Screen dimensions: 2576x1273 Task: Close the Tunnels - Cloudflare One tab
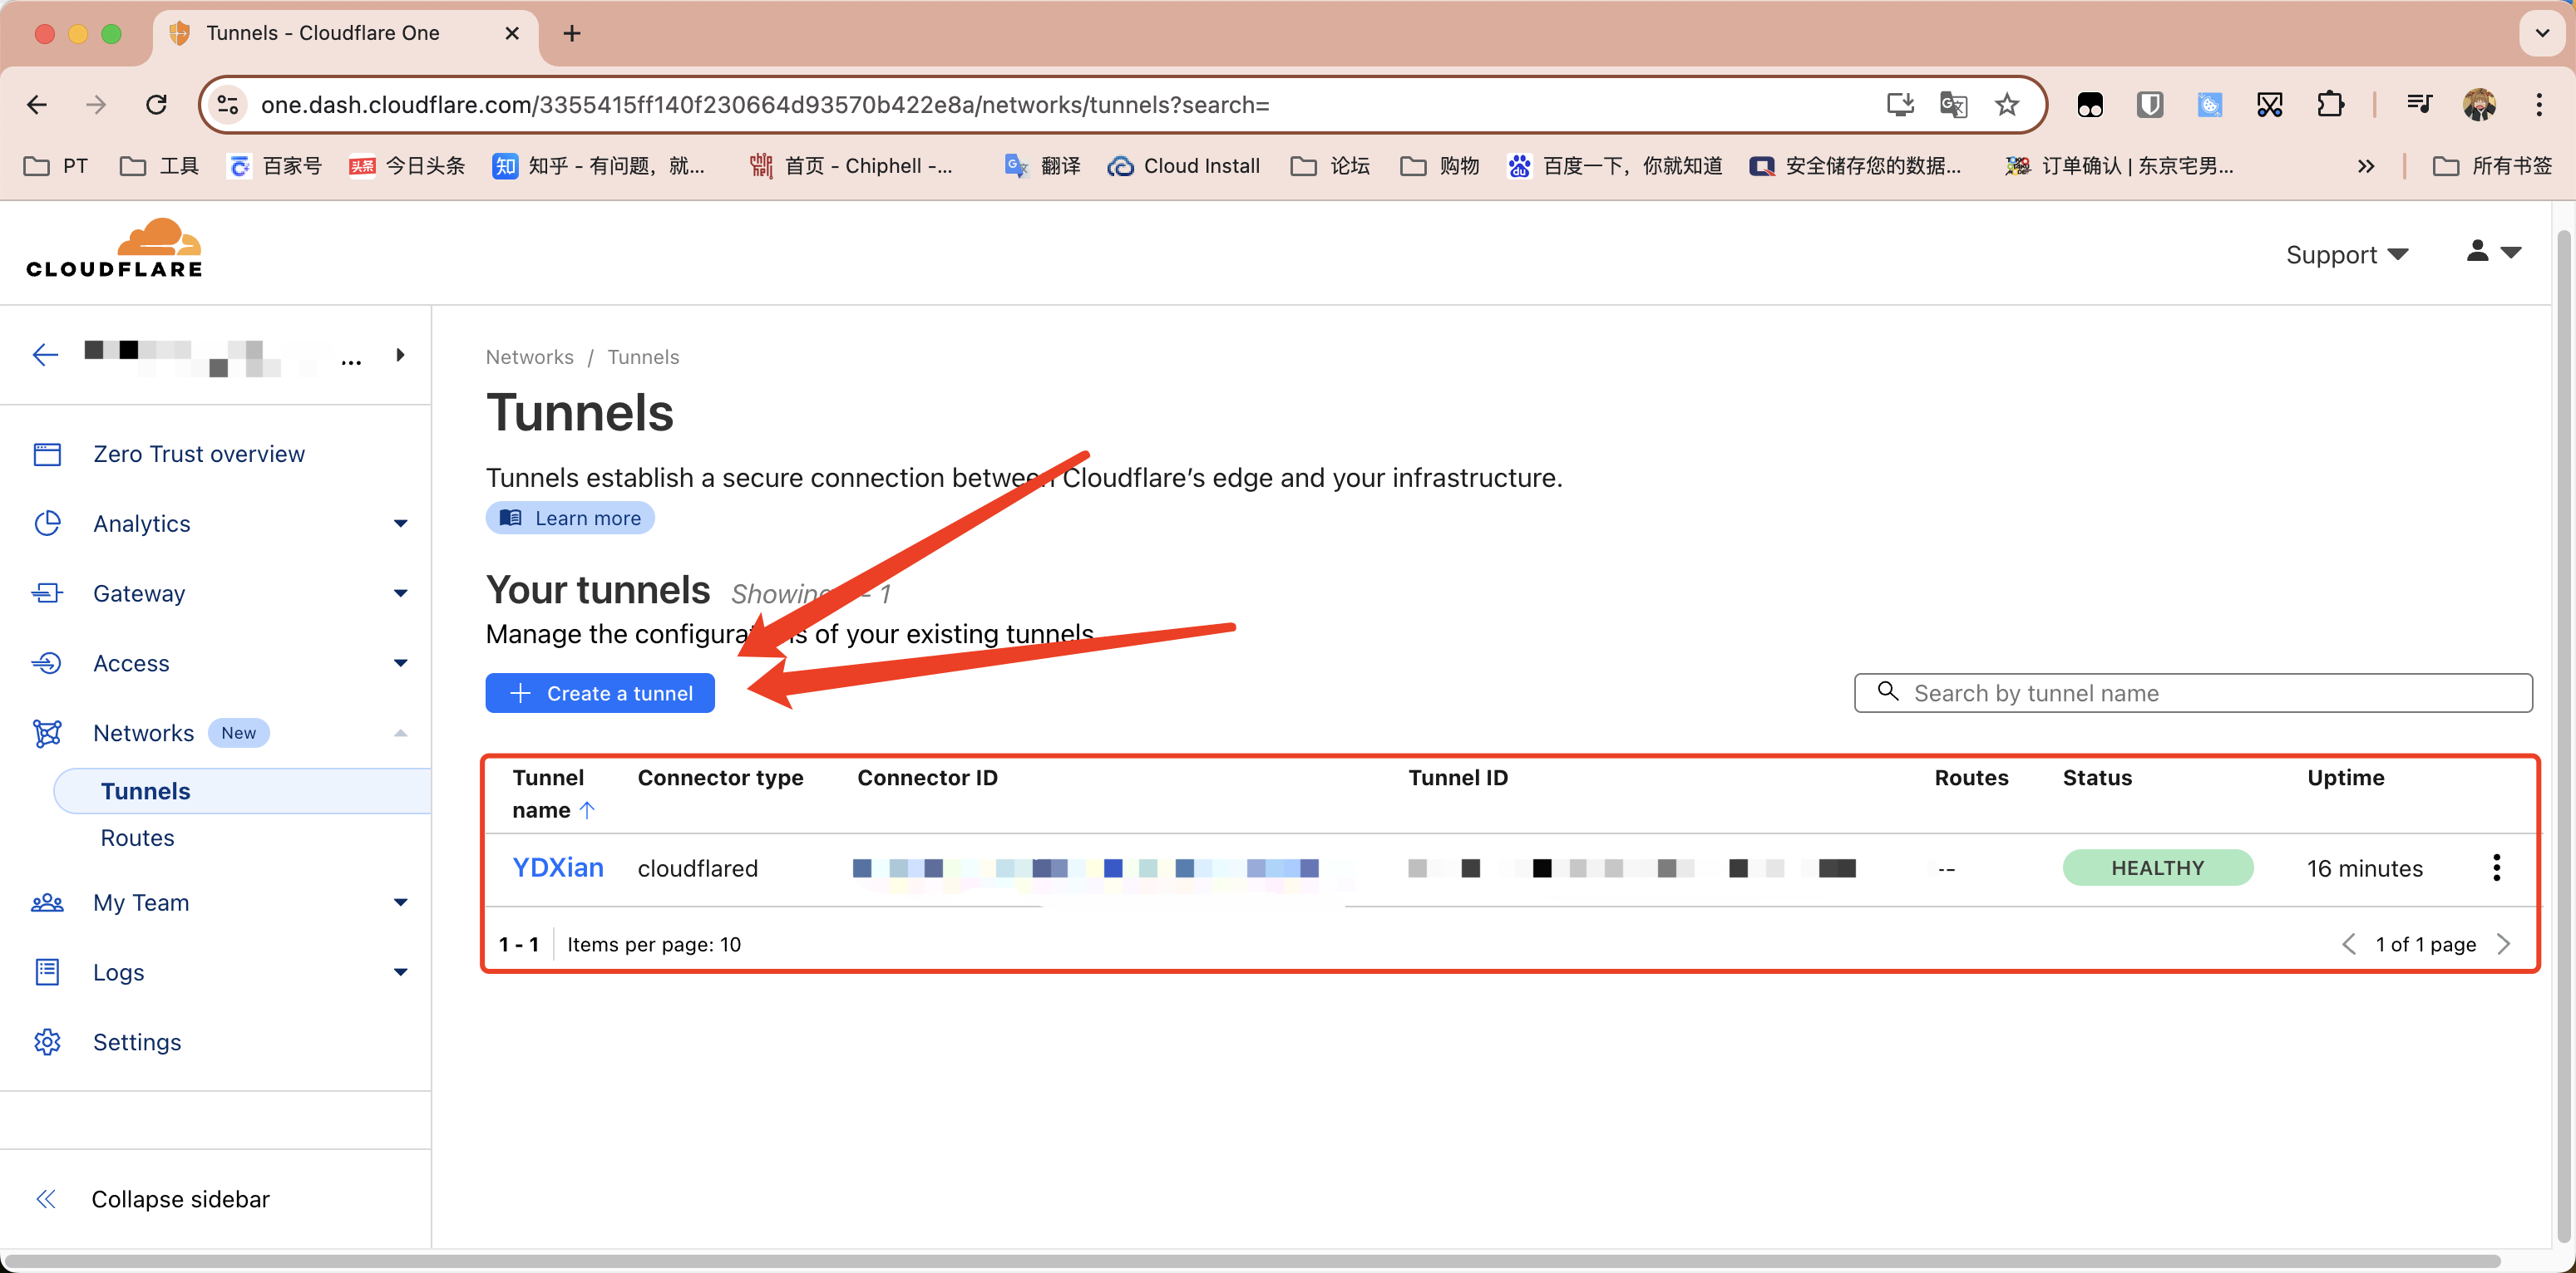tap(512, 34)
